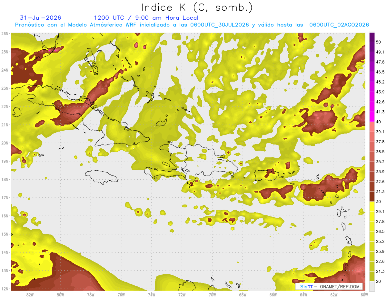Click colorbar value '30'
This screenshot has width=387, height=299.
pos(379,202)
